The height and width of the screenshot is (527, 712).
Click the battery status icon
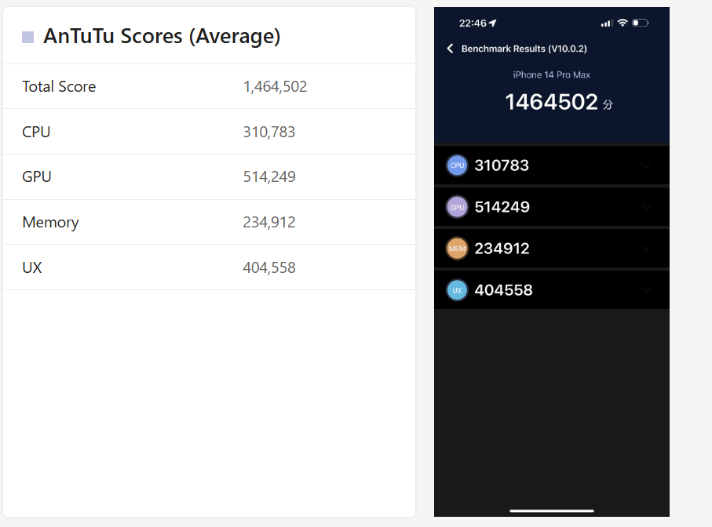pos(641,23)
